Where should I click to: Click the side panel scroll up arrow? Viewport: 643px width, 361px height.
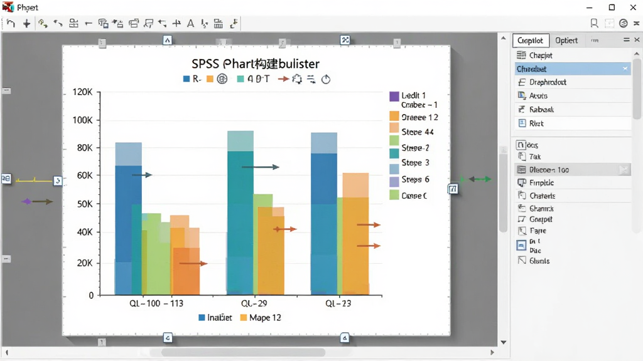pyautogui.click(x=637, y=54)
